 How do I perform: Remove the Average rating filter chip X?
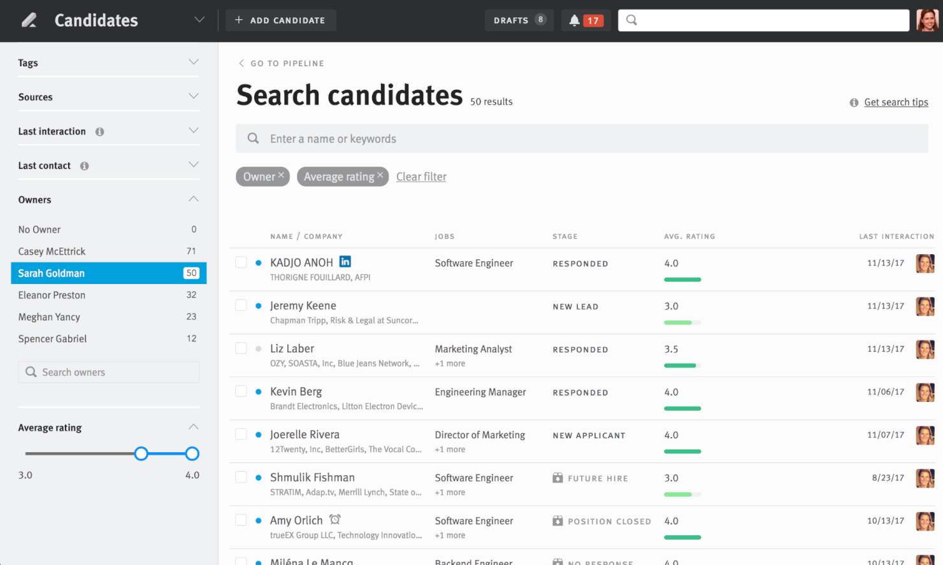point(380,175)
